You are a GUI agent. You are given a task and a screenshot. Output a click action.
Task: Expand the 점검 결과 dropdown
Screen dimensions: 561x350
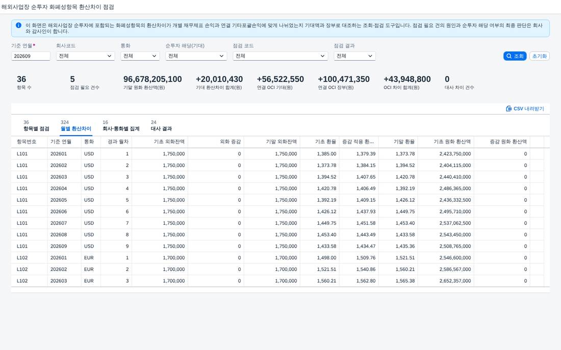click(x=354, y=56)
